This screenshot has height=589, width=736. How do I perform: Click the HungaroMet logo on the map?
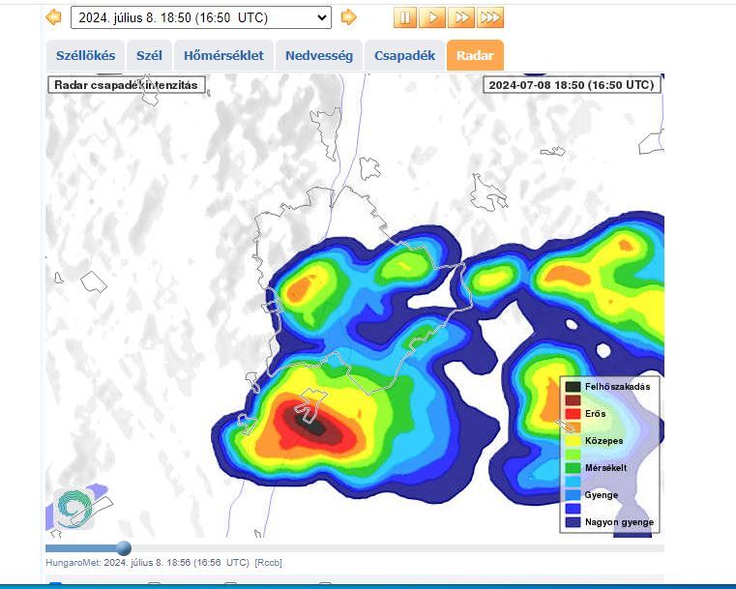tap(74, 508)
